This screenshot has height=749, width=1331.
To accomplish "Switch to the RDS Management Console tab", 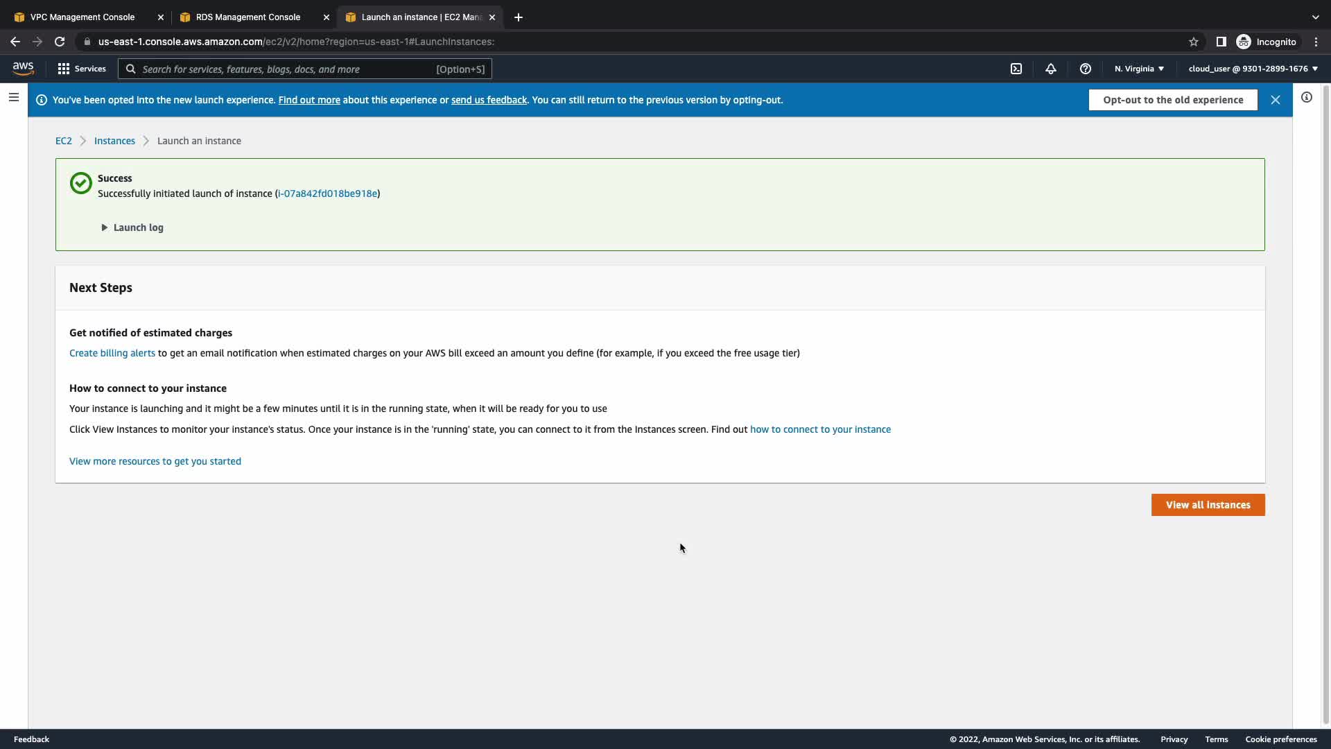I will pos(248,17).
